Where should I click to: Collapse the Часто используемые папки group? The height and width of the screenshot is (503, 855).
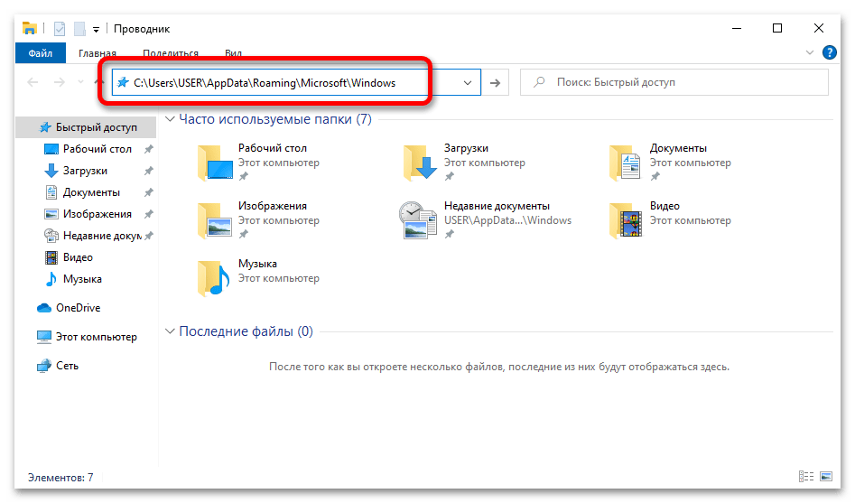170,119
